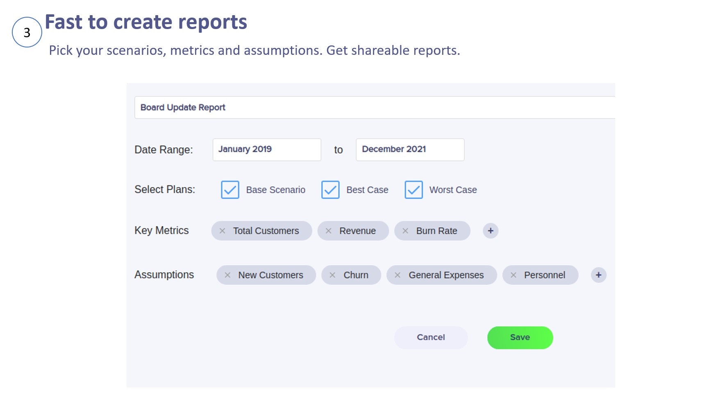Select the Total Customers tag label

pyautogui.click(x=266, y=231)
